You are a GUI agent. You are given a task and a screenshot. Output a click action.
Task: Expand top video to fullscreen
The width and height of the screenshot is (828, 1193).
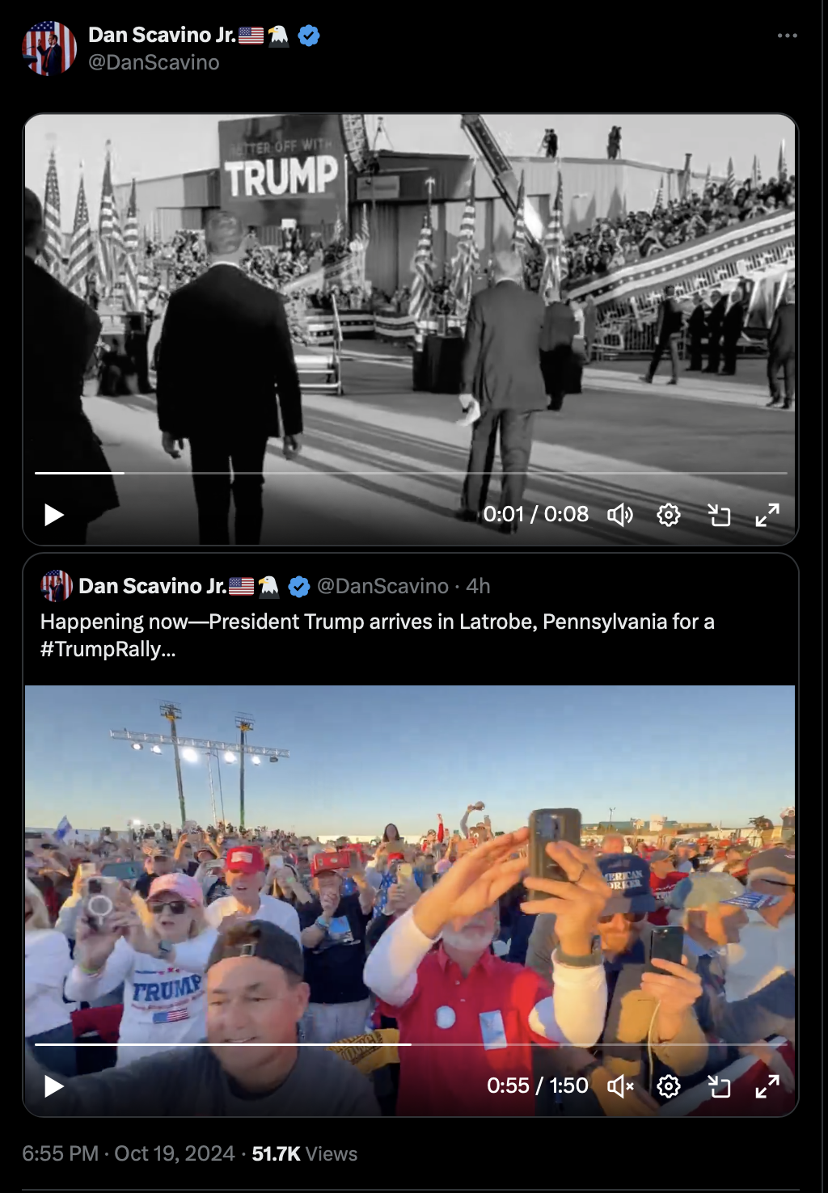coord(767,515)
